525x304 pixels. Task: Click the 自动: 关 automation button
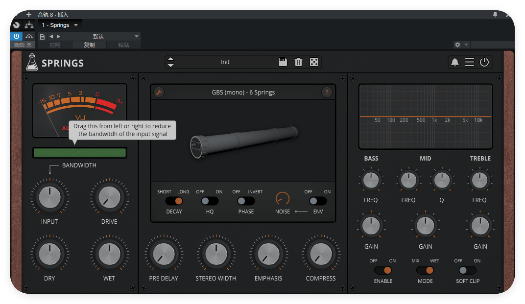[x=23, y=45]
